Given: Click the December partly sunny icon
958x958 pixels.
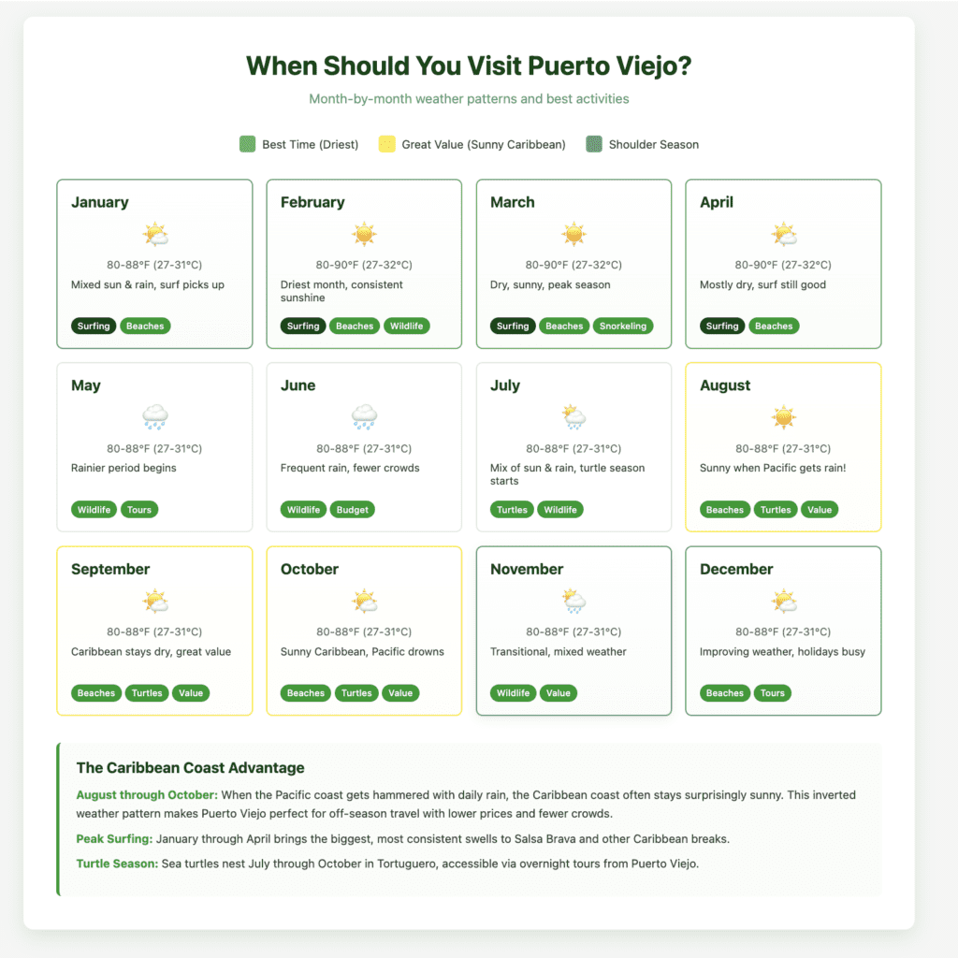Looking at the screenshot, I should (x=783, y=601).
